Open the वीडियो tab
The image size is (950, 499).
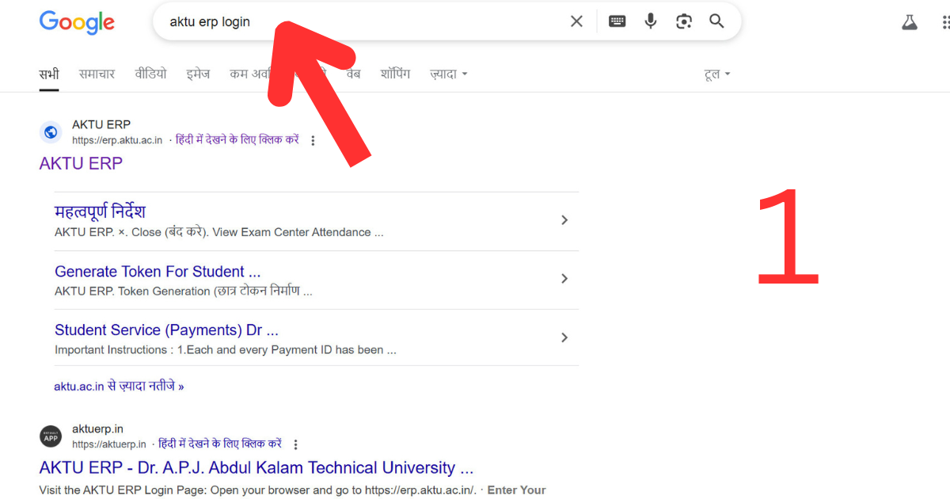pyautogui.click(x=150, y=74)
